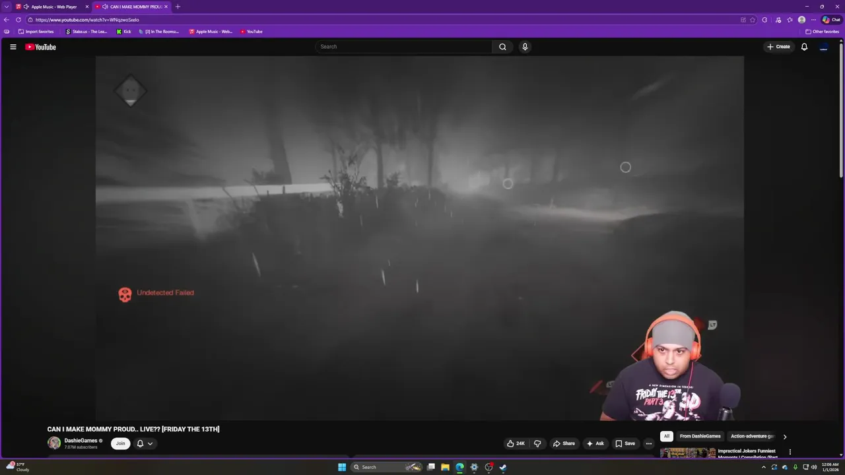Open options for Impractical Jokers video
The height and width of the screenshot is (475, 845).
(x=790, y=452)
